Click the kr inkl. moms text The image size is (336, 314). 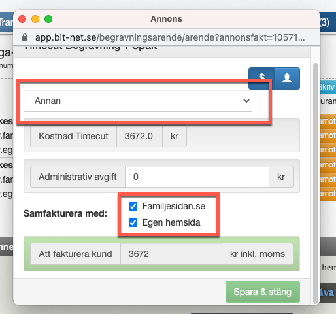258,254
